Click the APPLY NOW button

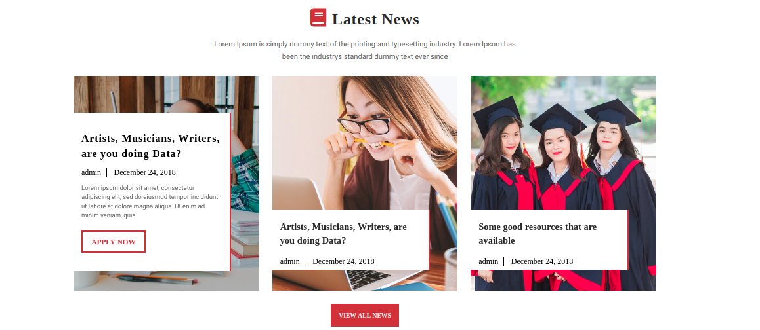(114, 242)
